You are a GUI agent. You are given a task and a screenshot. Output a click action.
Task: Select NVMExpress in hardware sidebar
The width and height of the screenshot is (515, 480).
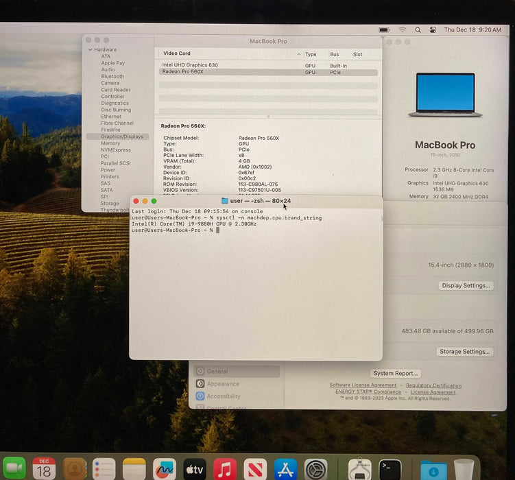[116, 149]
